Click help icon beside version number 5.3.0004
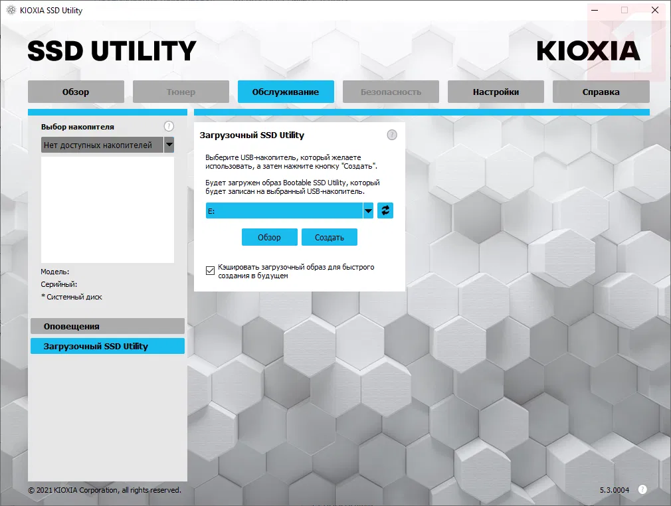 click(642, 490)
